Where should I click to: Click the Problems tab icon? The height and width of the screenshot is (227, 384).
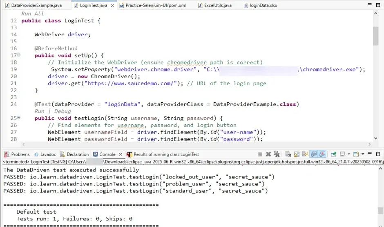tap(7, 154)
